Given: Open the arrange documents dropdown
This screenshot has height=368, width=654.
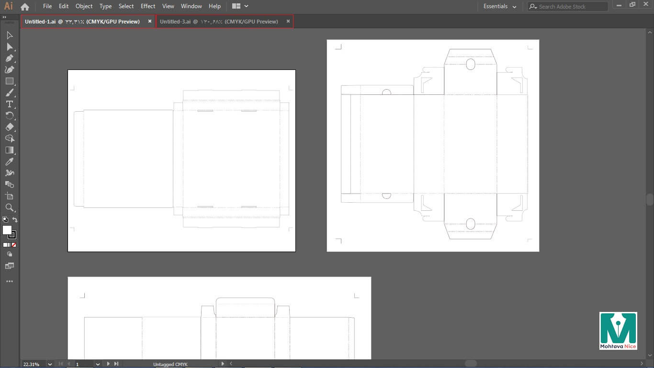Looking at the screenshot, I should click(x=240, y=6).
